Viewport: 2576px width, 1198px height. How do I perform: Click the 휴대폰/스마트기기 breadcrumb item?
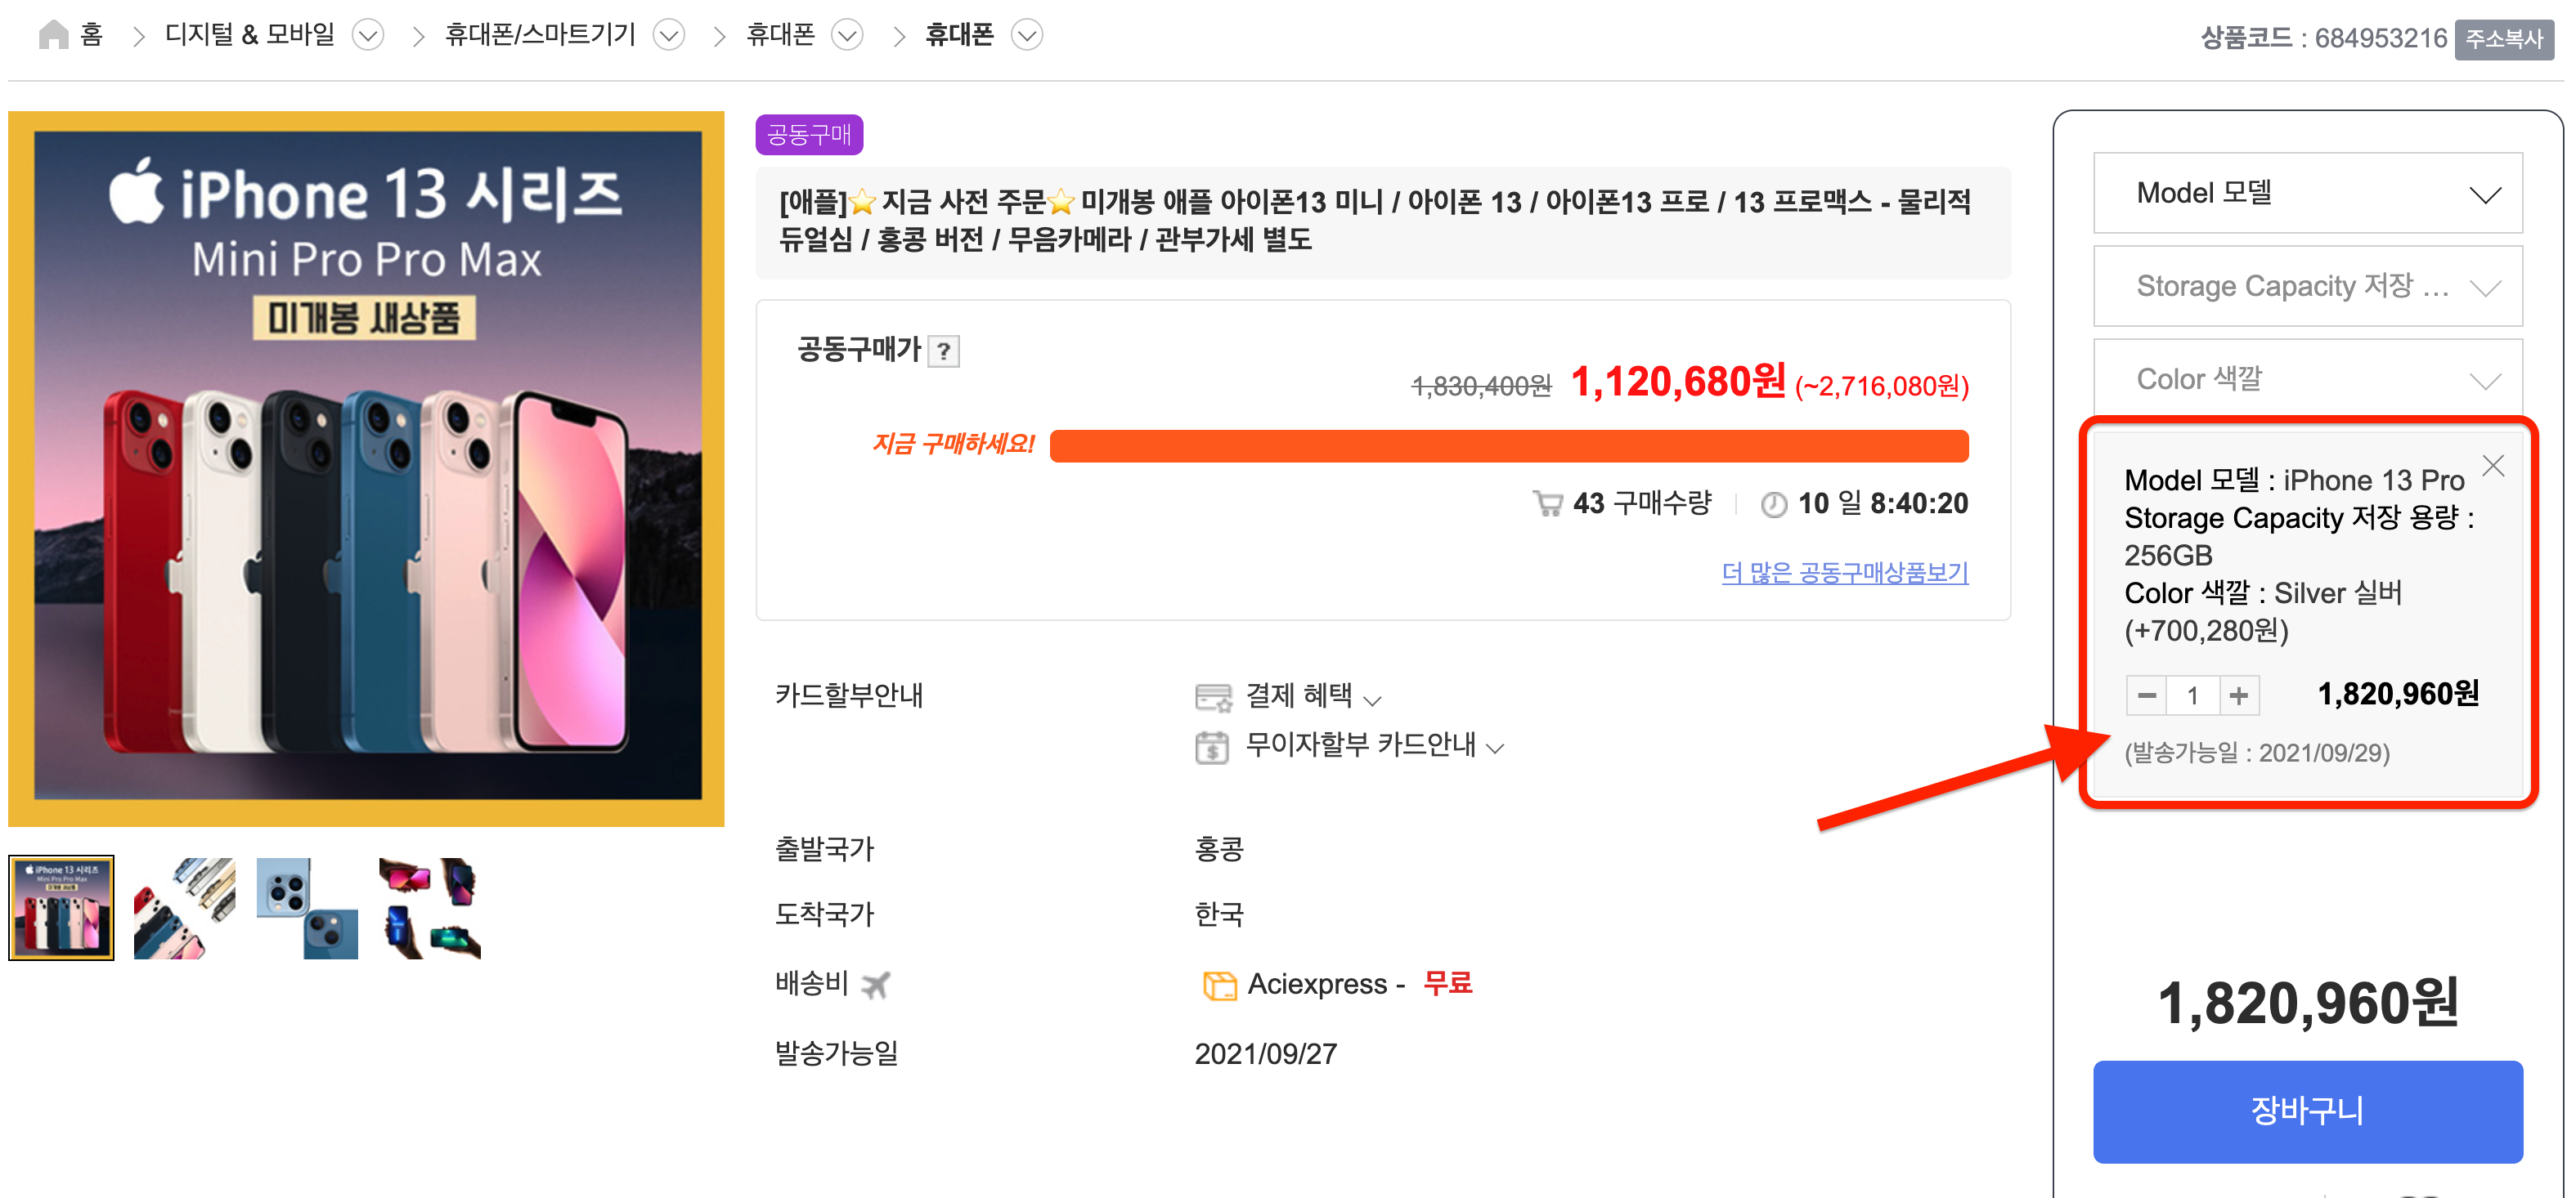tap(540, 36)
